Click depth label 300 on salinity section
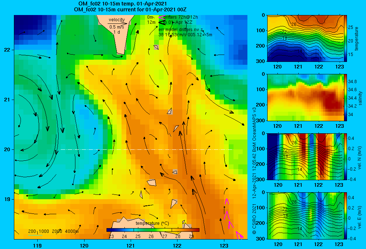Viewport: 366px width, 249px height. [x=260, y=120]
